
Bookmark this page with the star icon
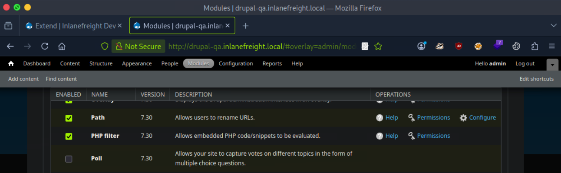pos(378,46)
